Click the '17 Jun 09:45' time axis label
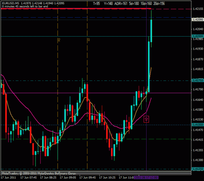The image size is (204, 181). [x=88, y=178]
